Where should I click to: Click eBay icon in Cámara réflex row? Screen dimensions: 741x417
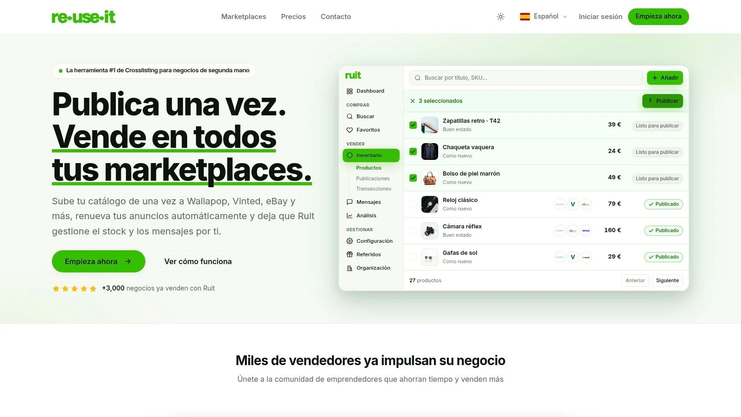click(573, 231)
